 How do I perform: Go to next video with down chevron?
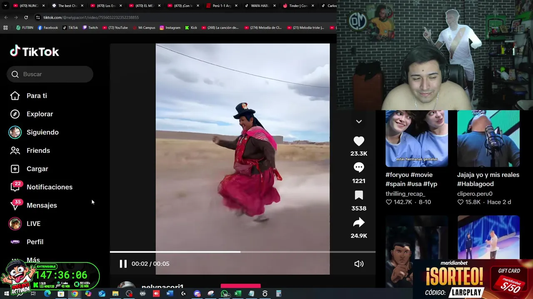click(x=359, y=122)
